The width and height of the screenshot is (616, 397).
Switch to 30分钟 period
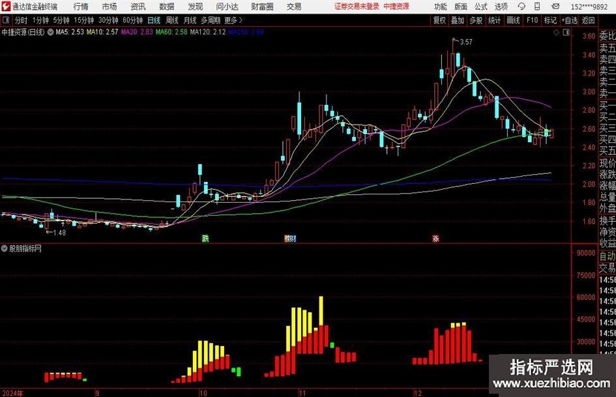(x=108, y=20)
